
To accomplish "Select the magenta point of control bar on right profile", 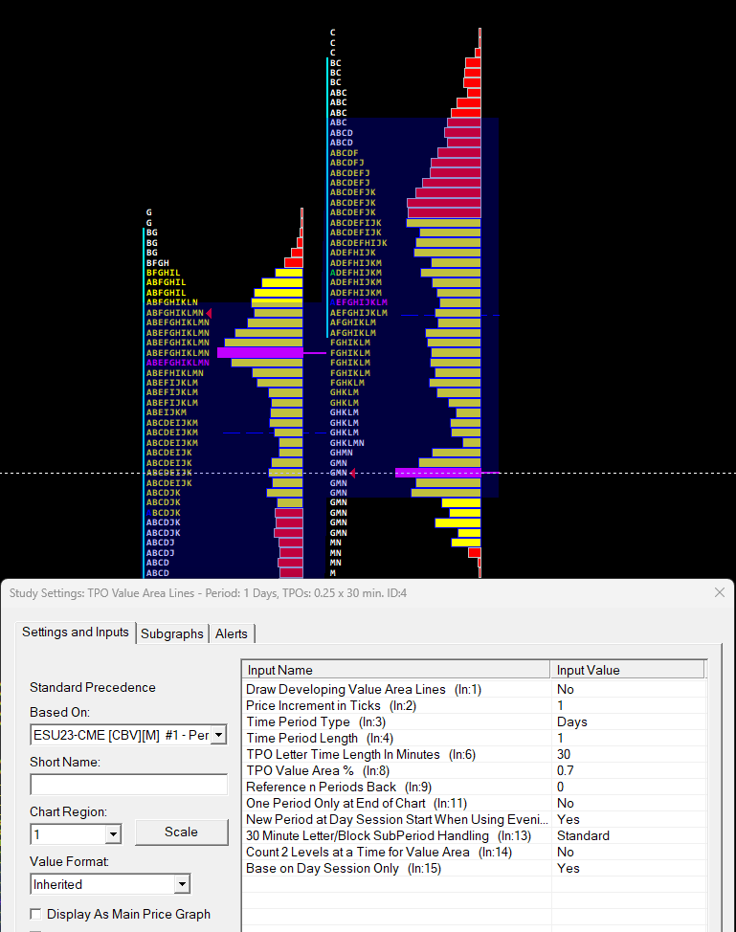I will click(x=437, y=473).
